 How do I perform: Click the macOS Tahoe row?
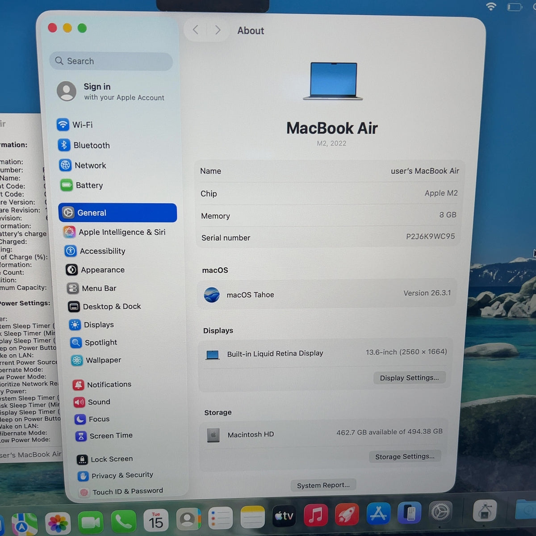point(327,294)
